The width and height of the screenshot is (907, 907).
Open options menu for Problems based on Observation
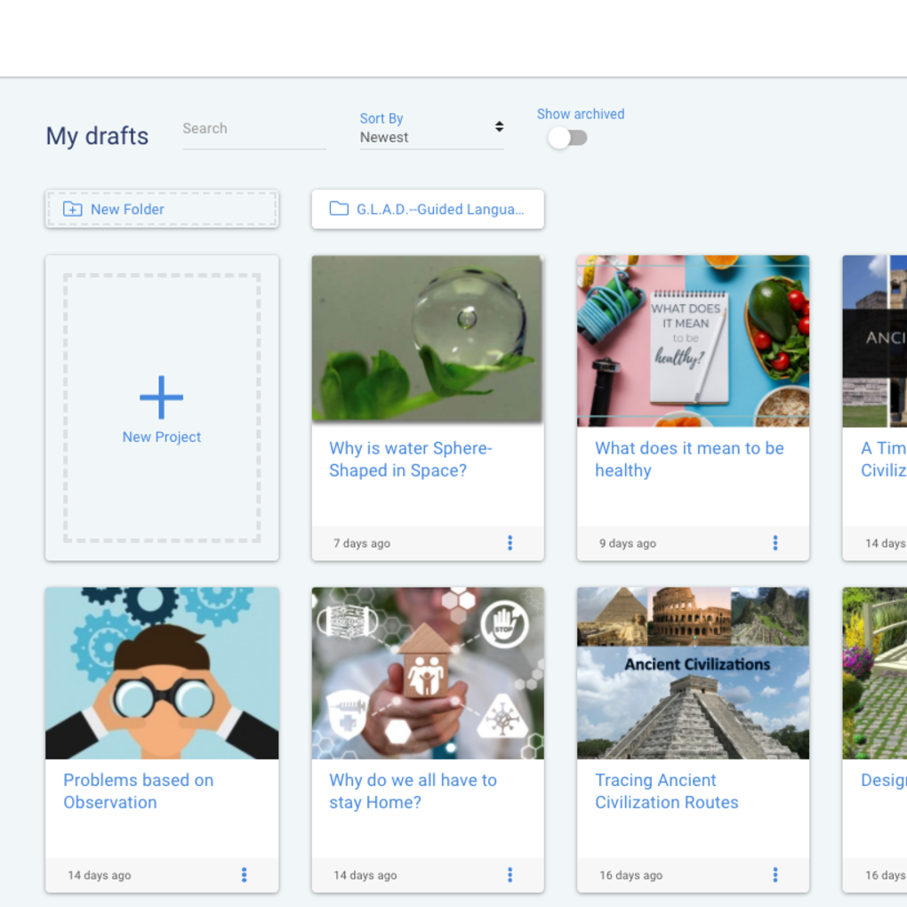[x=244, y=875]
